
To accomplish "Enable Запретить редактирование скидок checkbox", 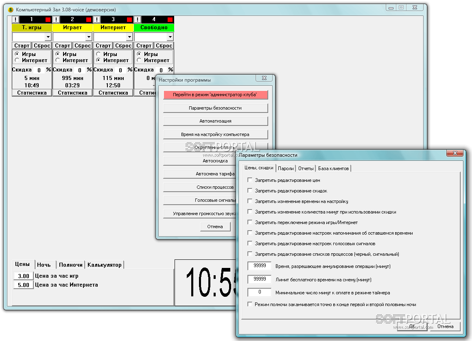I will tap(250, 190).
